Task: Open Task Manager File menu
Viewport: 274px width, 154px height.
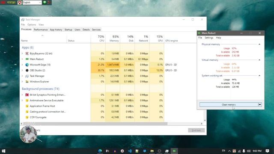Action: point(23,25)
